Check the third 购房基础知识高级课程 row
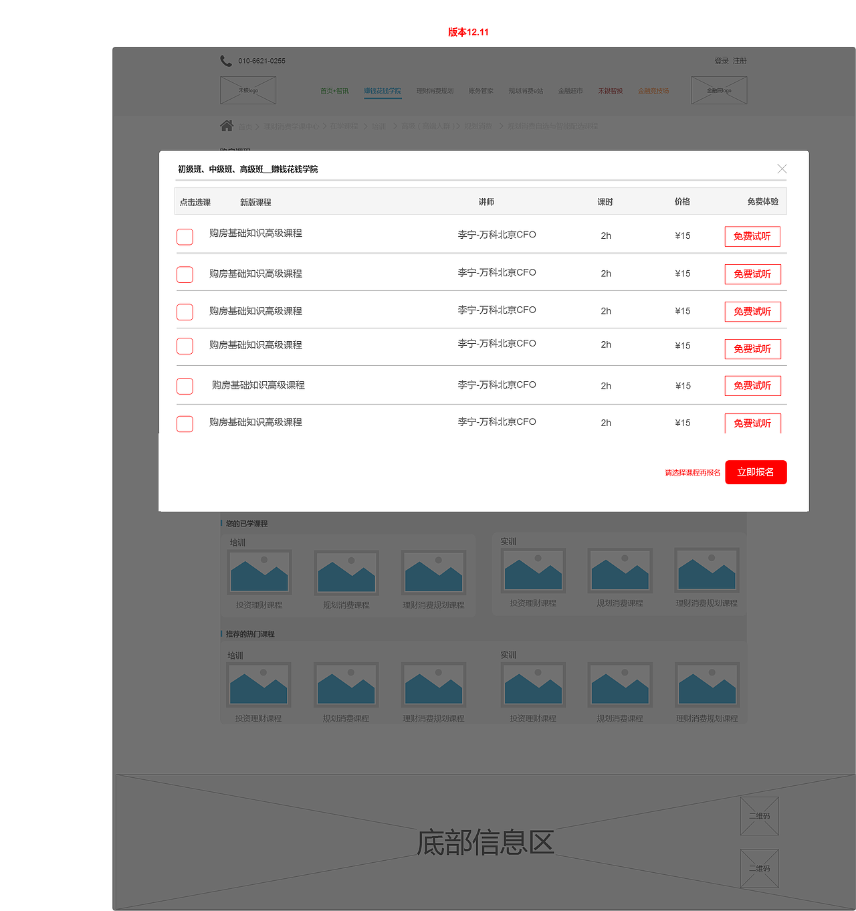 click(185, 312)
